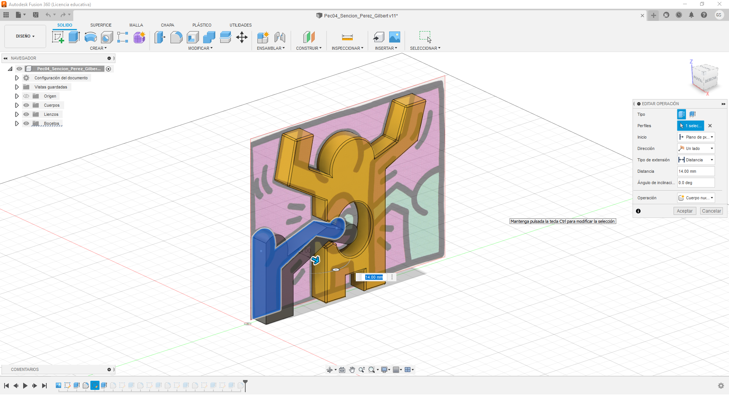Show the hidden Origen folder
Viewport: 729px width, 410px height.
(x=26, y=96)
